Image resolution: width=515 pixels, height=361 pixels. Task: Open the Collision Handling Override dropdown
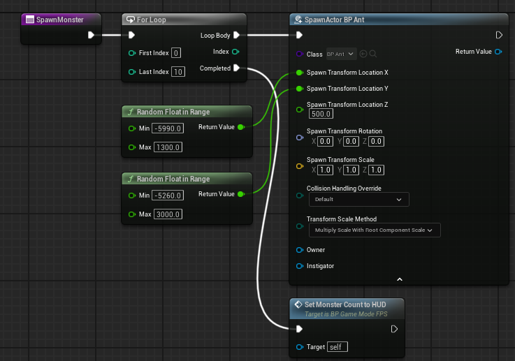(x=359, y=199)
